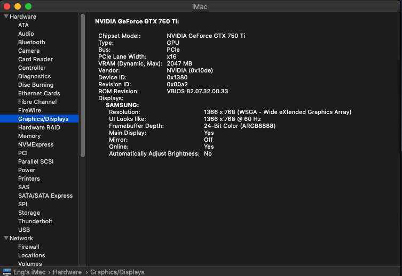The width and height of the screenshot is (402, 276).
Task: Click the Automatically Adjust Brightness value No
Action: [208, 153]
